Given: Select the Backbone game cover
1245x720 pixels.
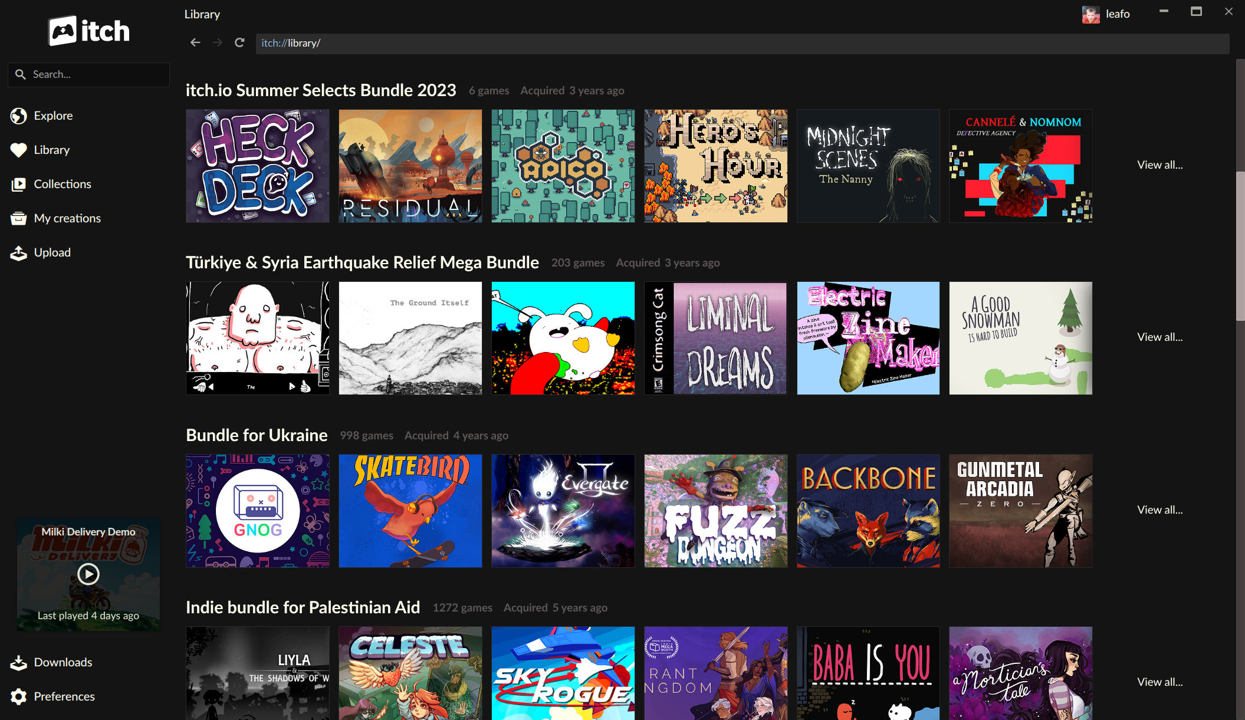Looking at the screenshot, I should click(868, 511).
